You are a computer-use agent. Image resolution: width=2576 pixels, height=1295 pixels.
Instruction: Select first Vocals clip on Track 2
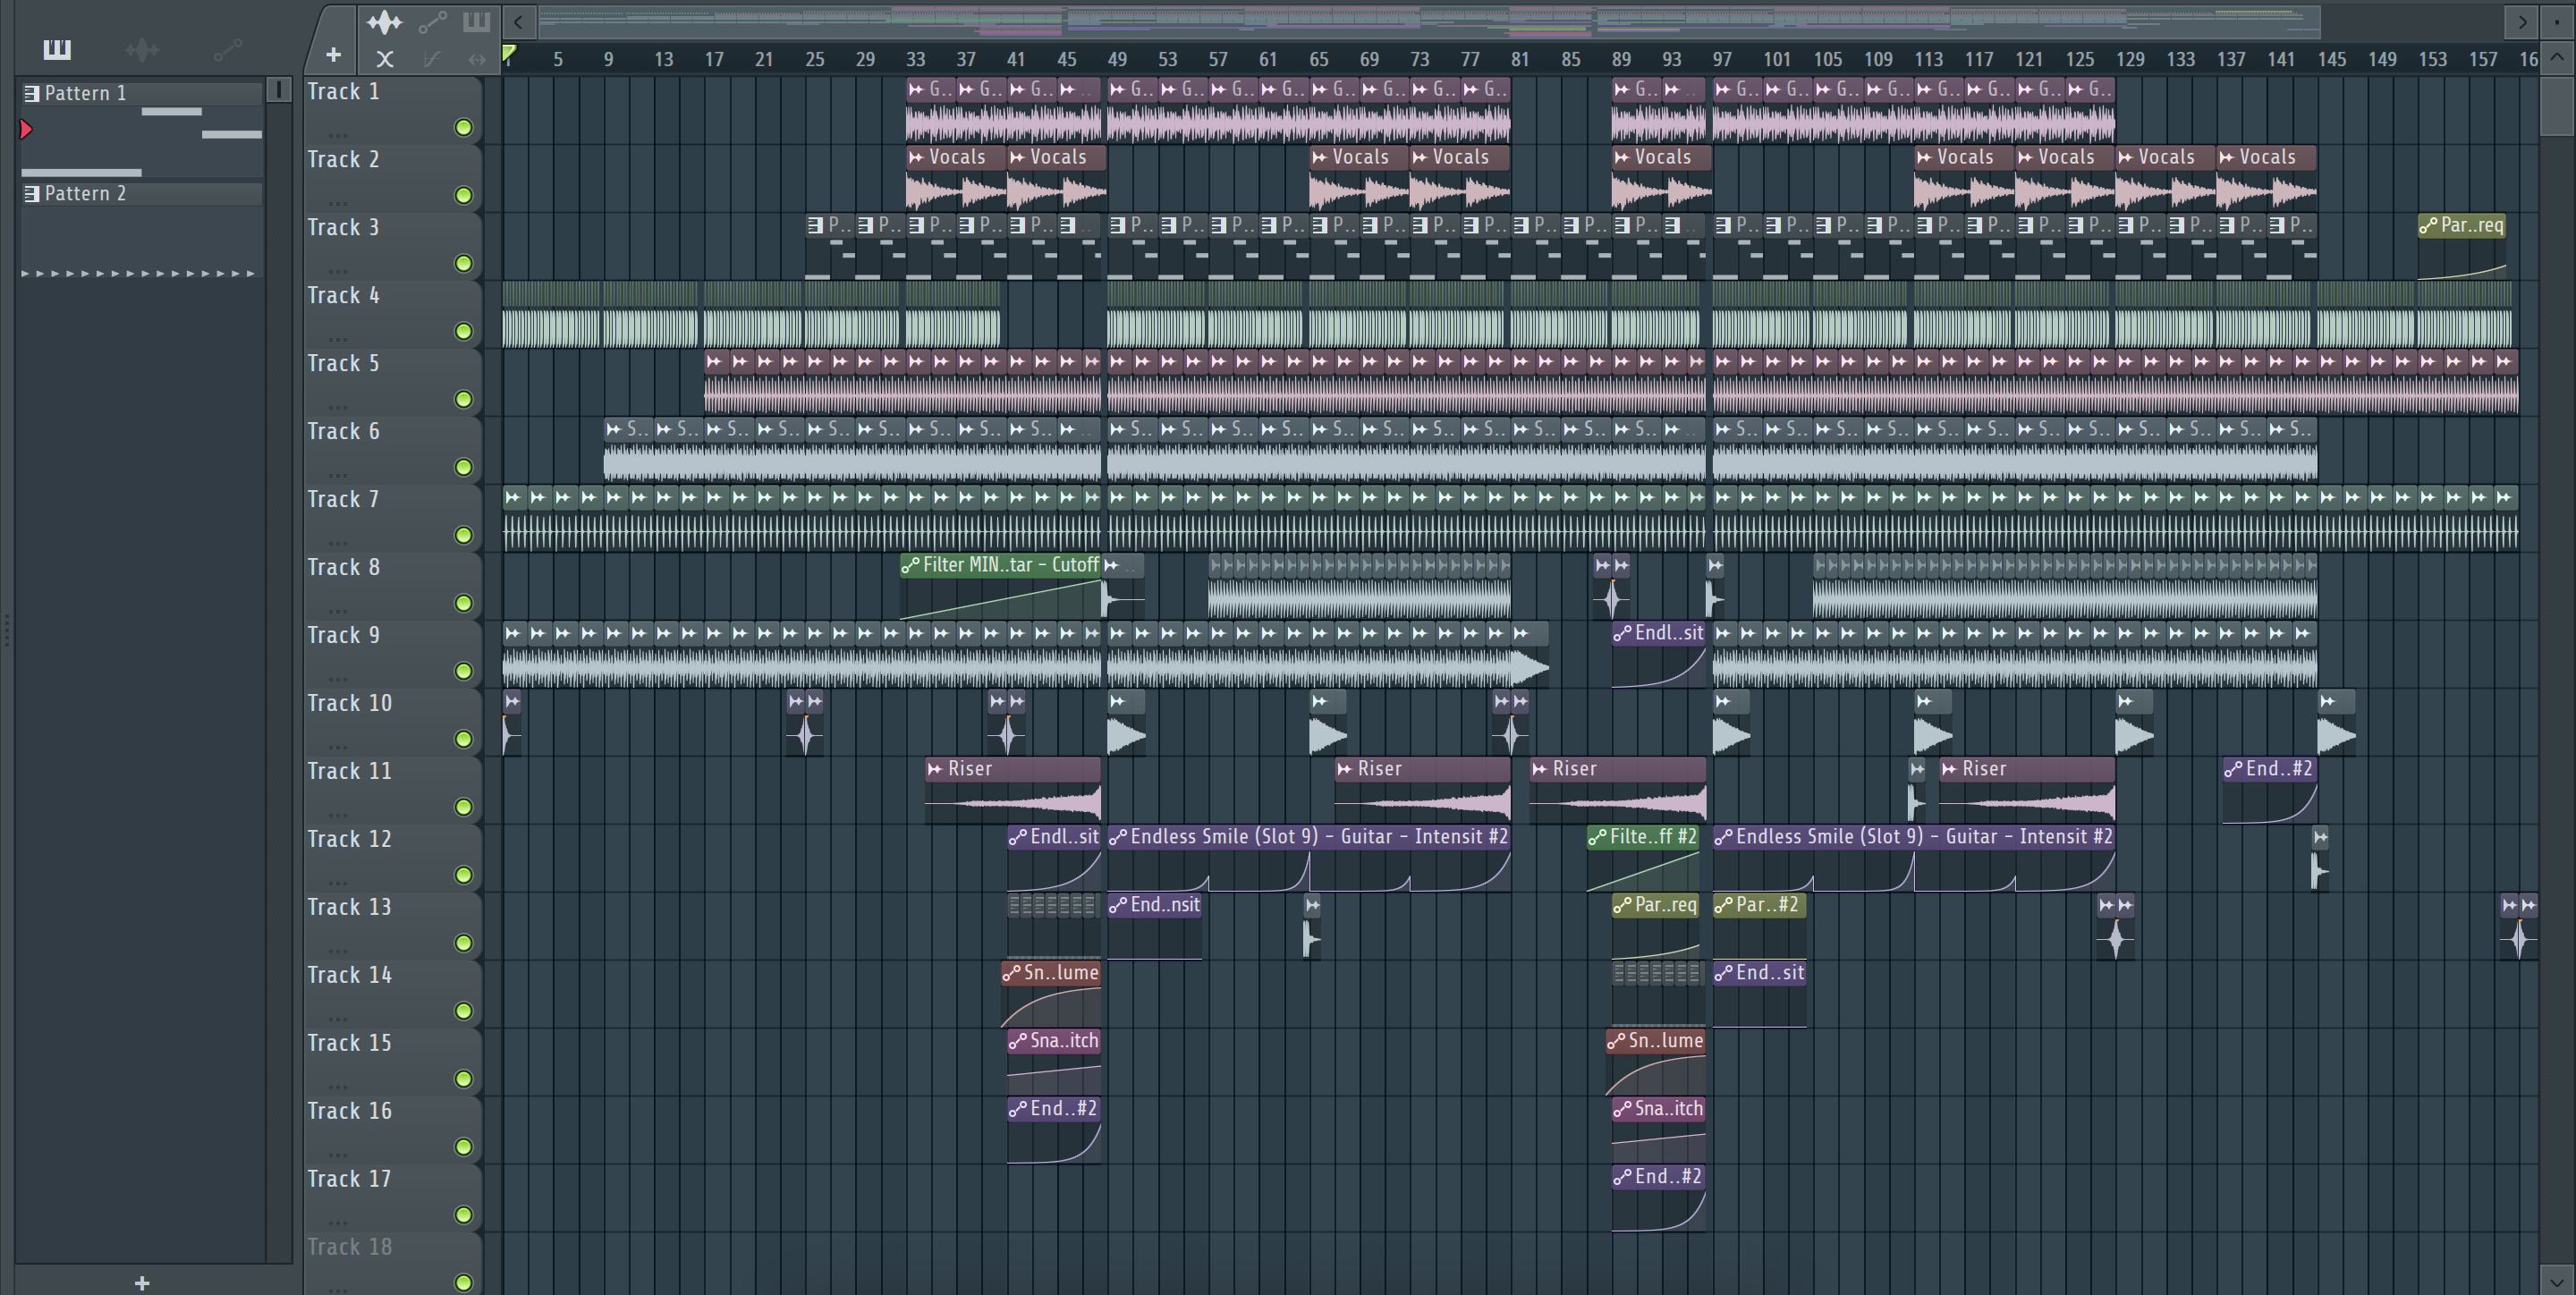pos(956,178)
